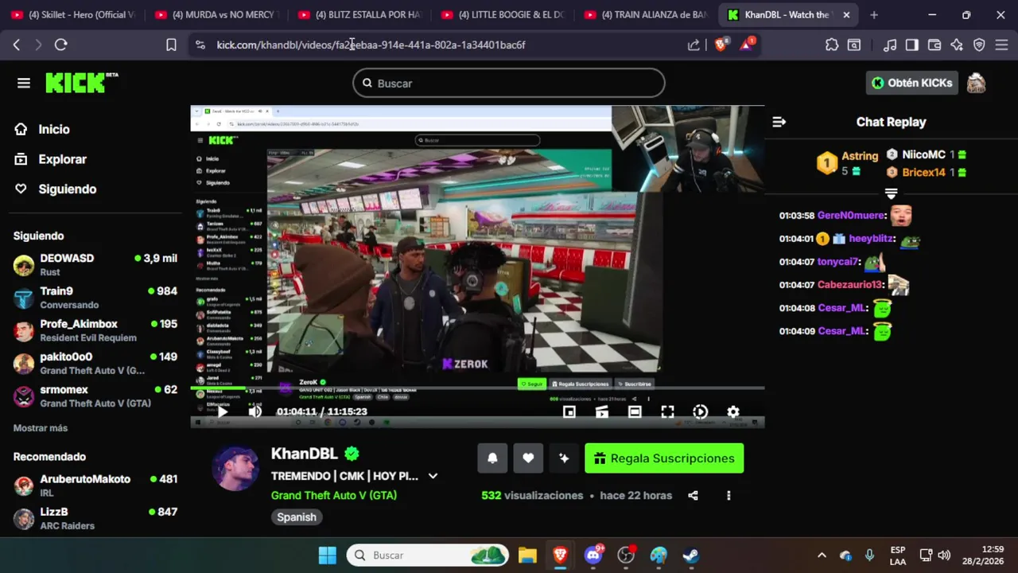Open srmomex followed channel

point(95,396)
